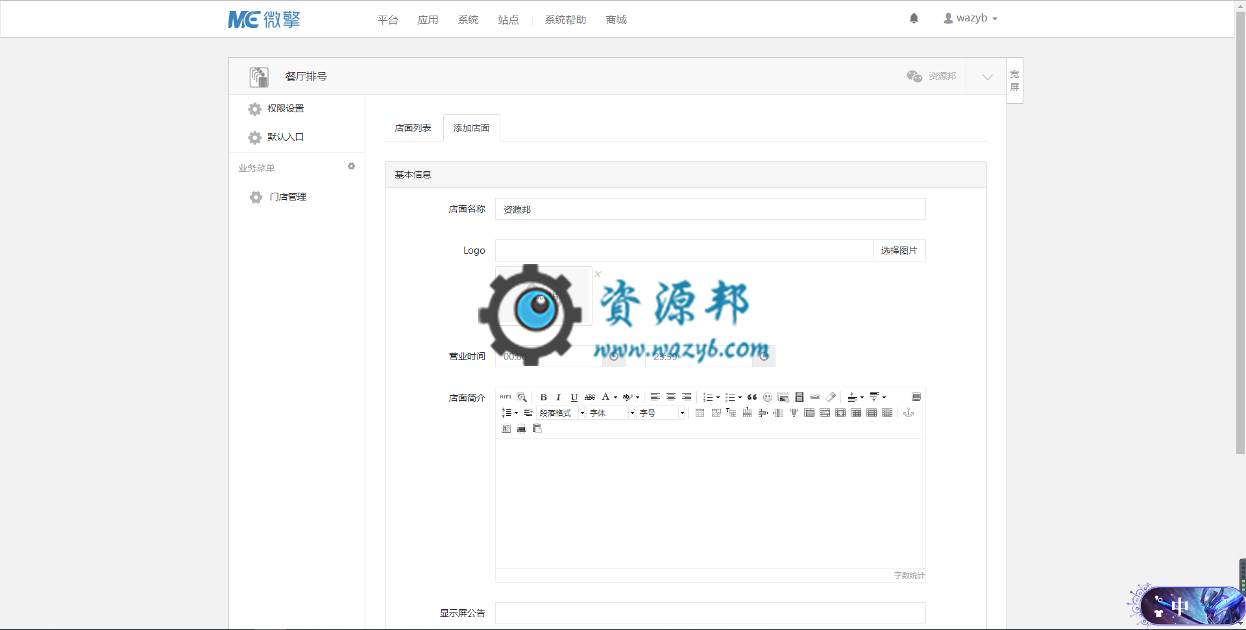Viewport: 1246px width, 630px height.
Task: Open 站点 in top navigation
Action: (x=508, y=20)
